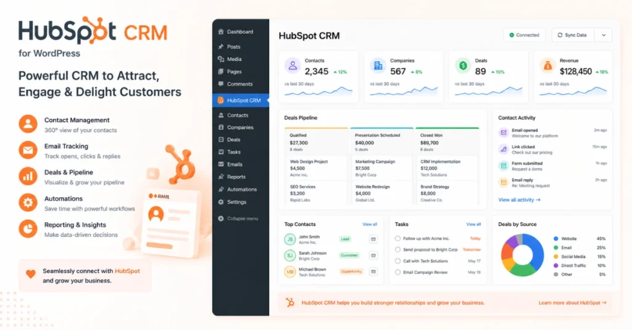Email John Smith via envelope icon
This screenshot has width=632, height=330.
coord(373,239)
